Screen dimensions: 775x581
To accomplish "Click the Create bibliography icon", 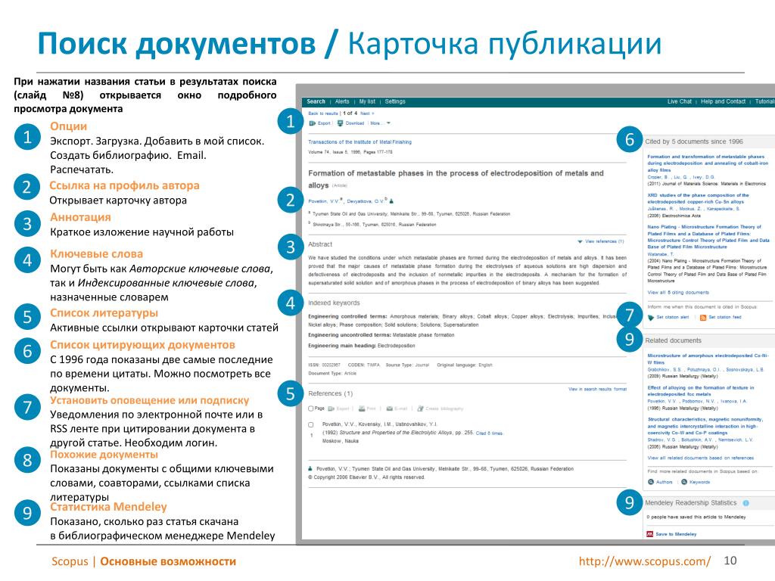I will [x=421, y=409].
